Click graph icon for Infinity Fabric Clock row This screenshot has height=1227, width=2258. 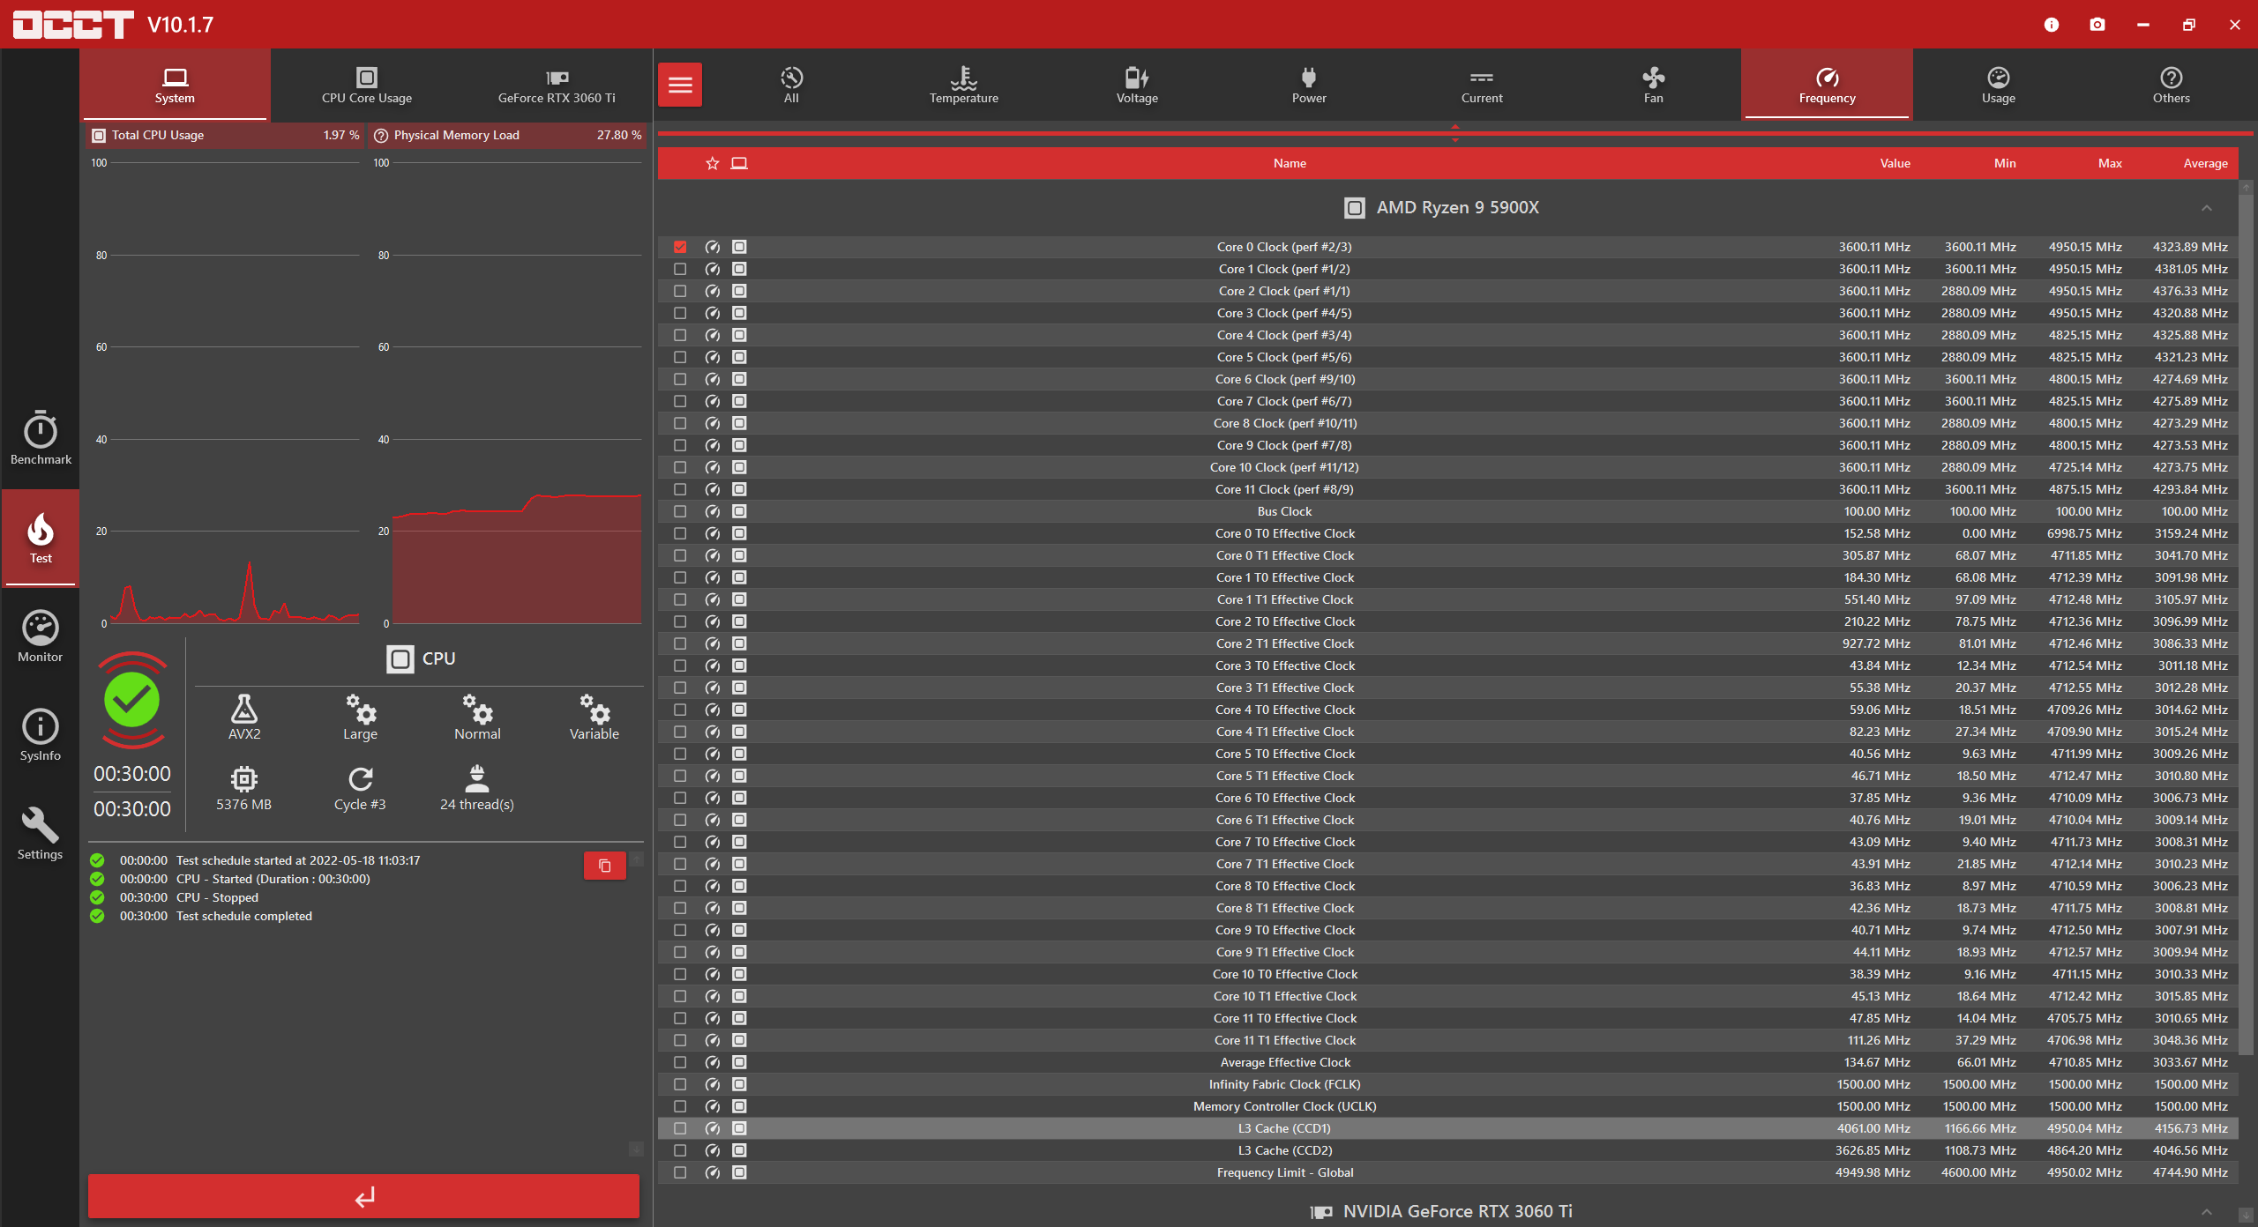tap(713, 1084)
